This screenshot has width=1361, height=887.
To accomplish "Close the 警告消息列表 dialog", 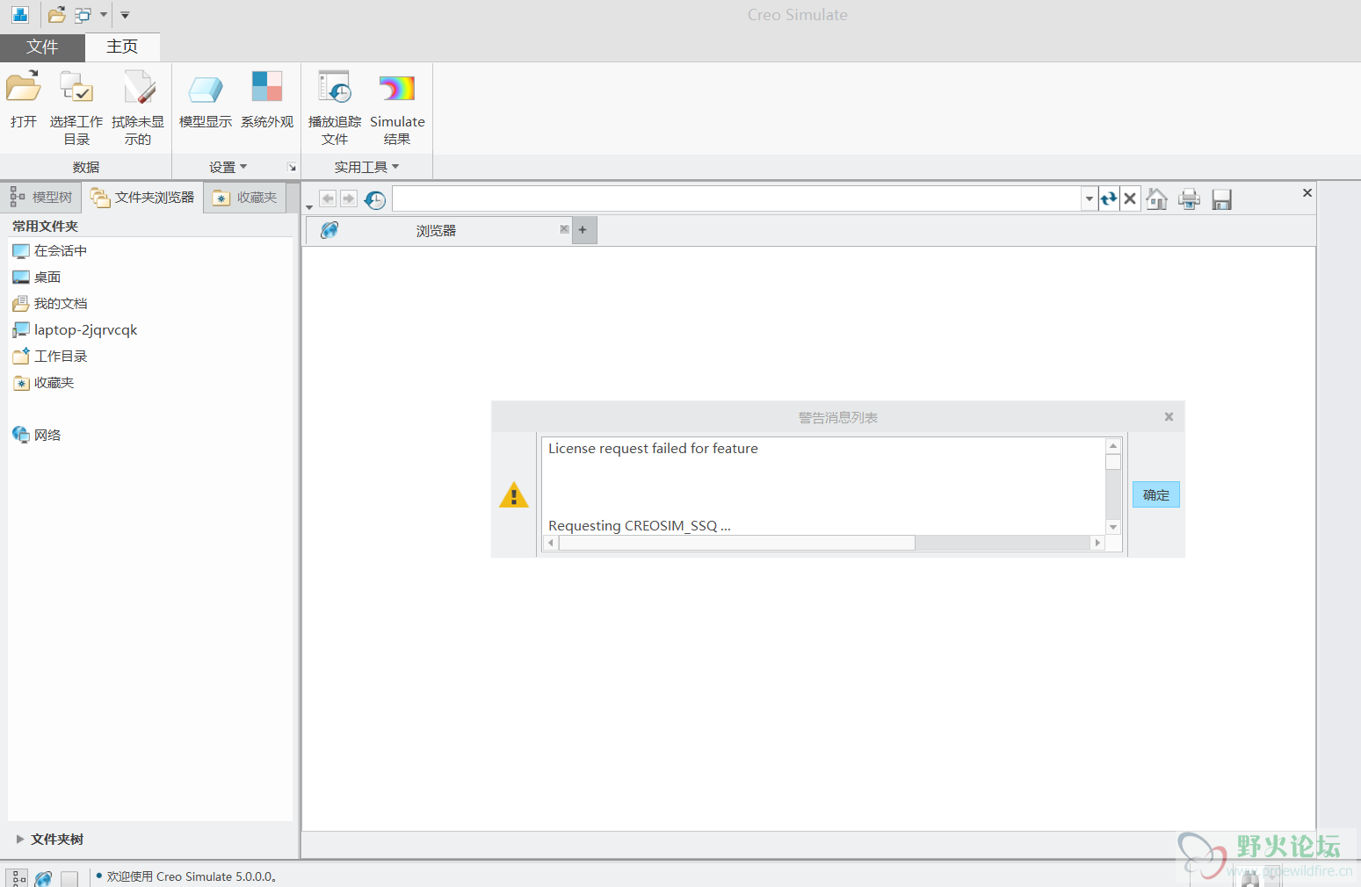I will (1169, 417).
